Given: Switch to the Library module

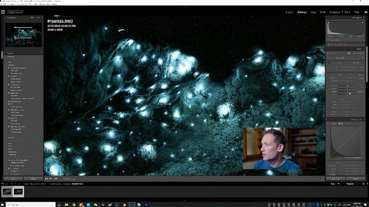Looking at the screenshot, I should pyautogui.click(x=289, y=12).
